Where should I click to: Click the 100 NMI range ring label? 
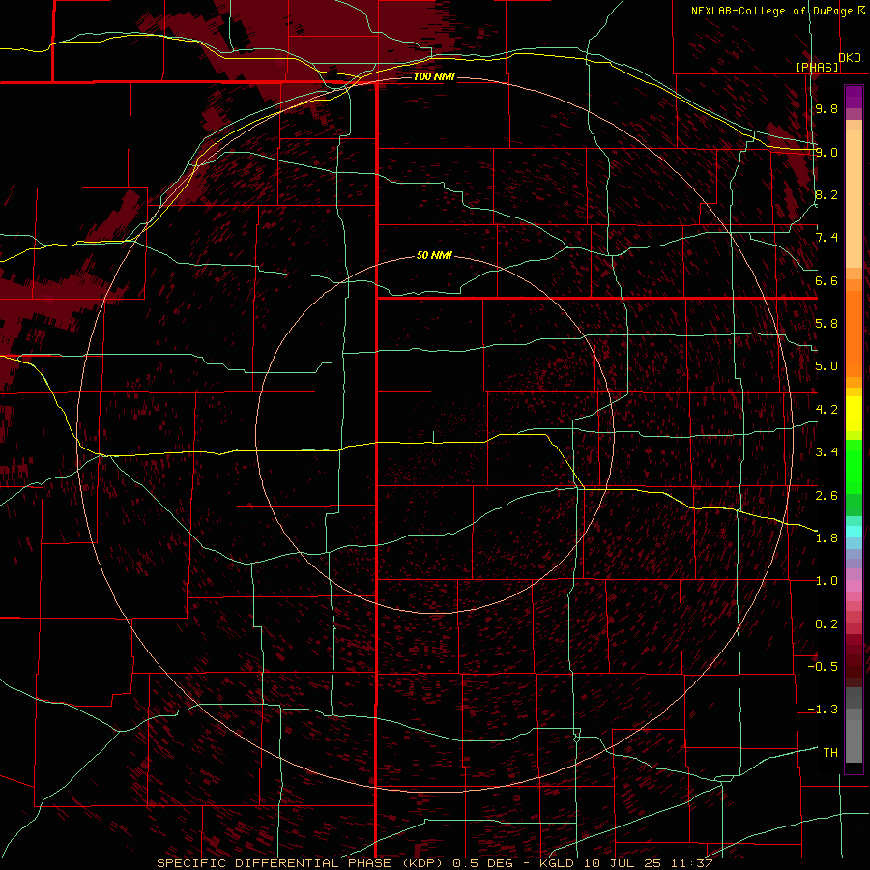coord(434,76)
